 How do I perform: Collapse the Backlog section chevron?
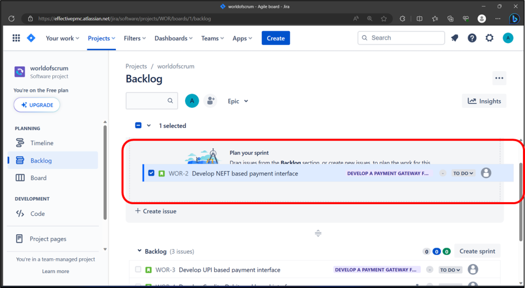click(139, 251)
